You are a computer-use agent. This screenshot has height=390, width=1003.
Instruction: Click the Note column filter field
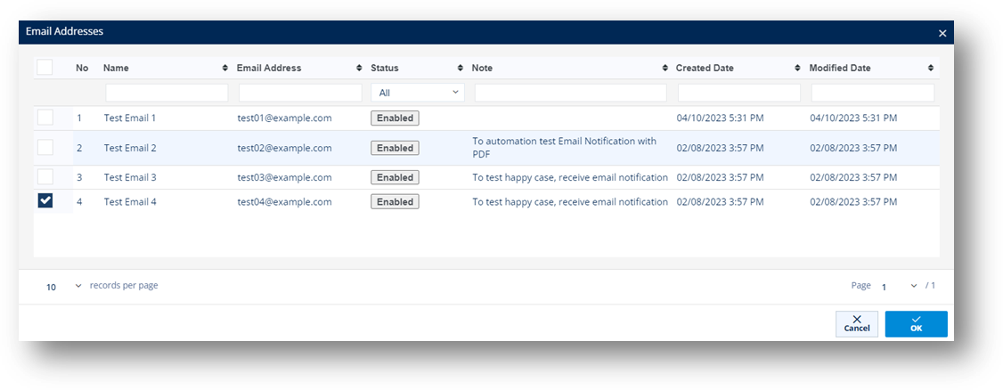(x=570, y=93)
